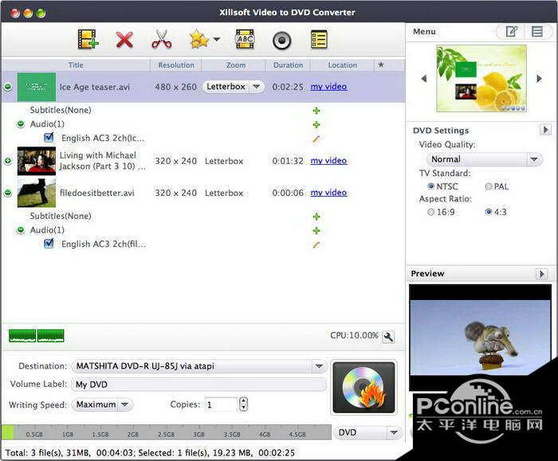
Task: Expand the Preview panel arrow
Action: [541, 274]
